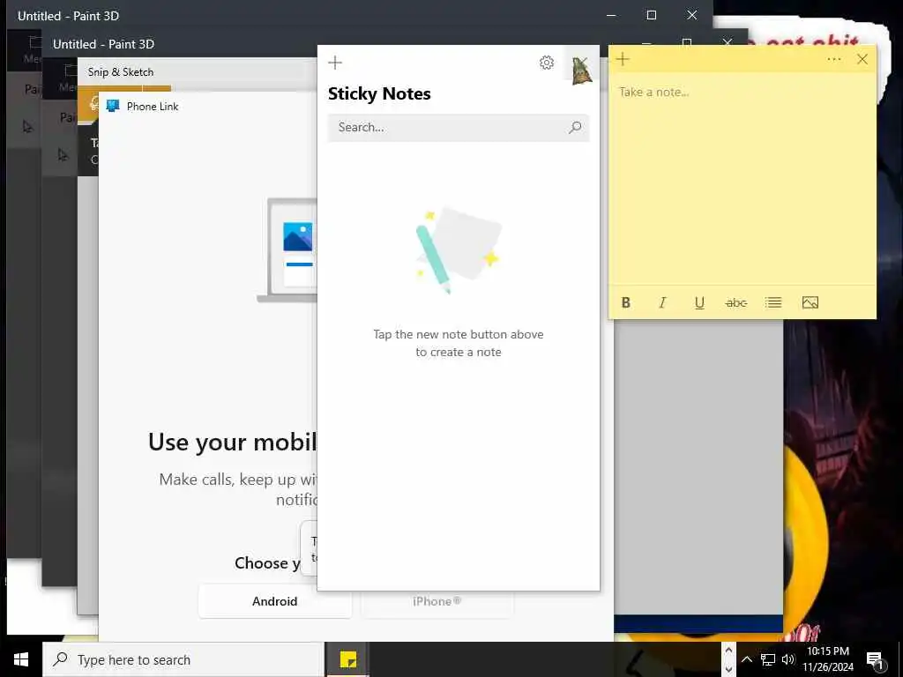Show hidden system tray icons
The image size is (903, 677).
[746, 659]
